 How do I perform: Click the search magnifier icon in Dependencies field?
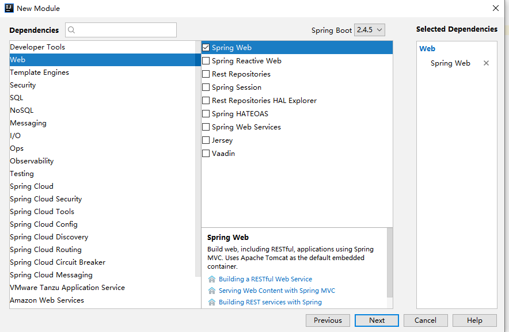(71, 30)
